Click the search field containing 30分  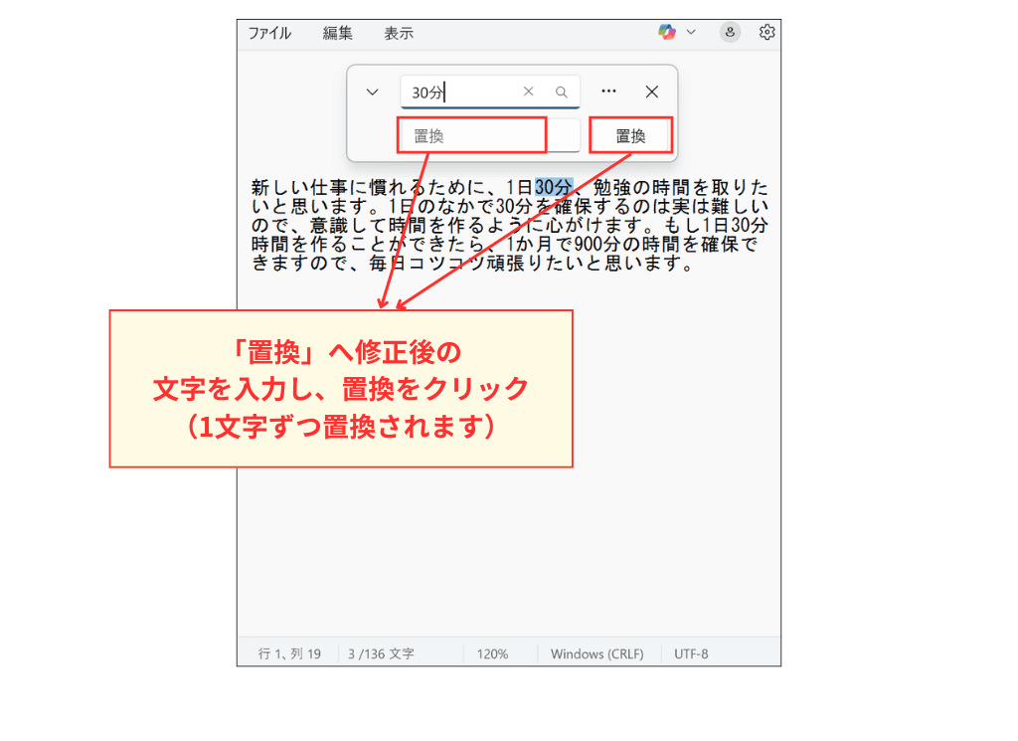tap(462, 92)
